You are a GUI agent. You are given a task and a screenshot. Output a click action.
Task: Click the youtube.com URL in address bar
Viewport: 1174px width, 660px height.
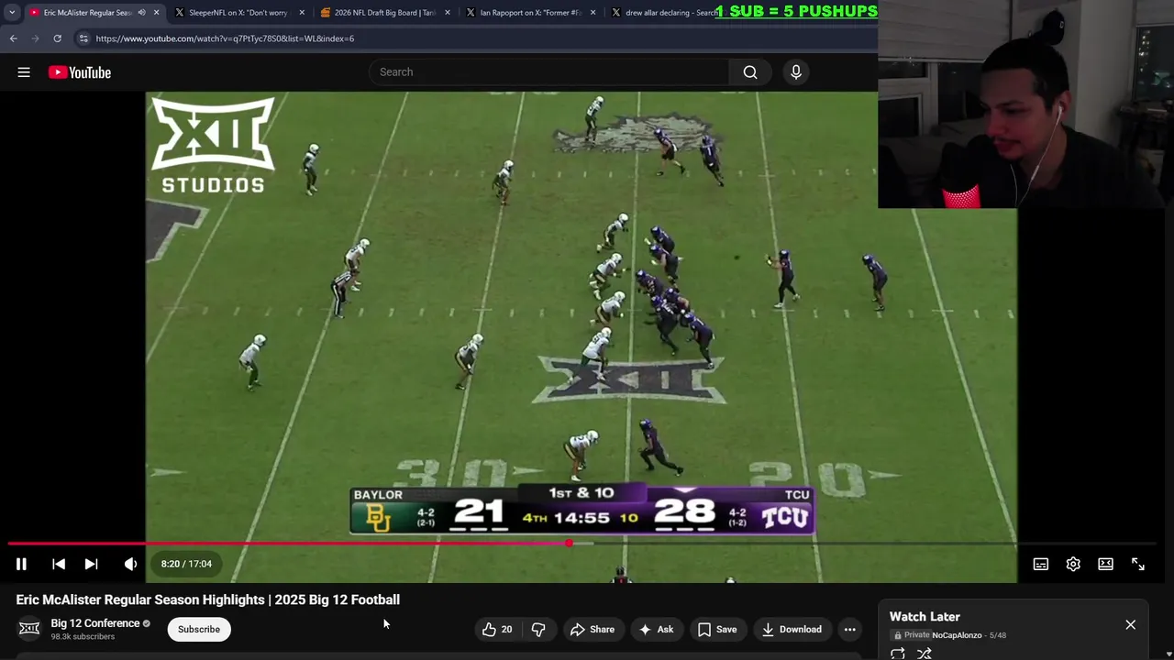[x=225, y=38]
